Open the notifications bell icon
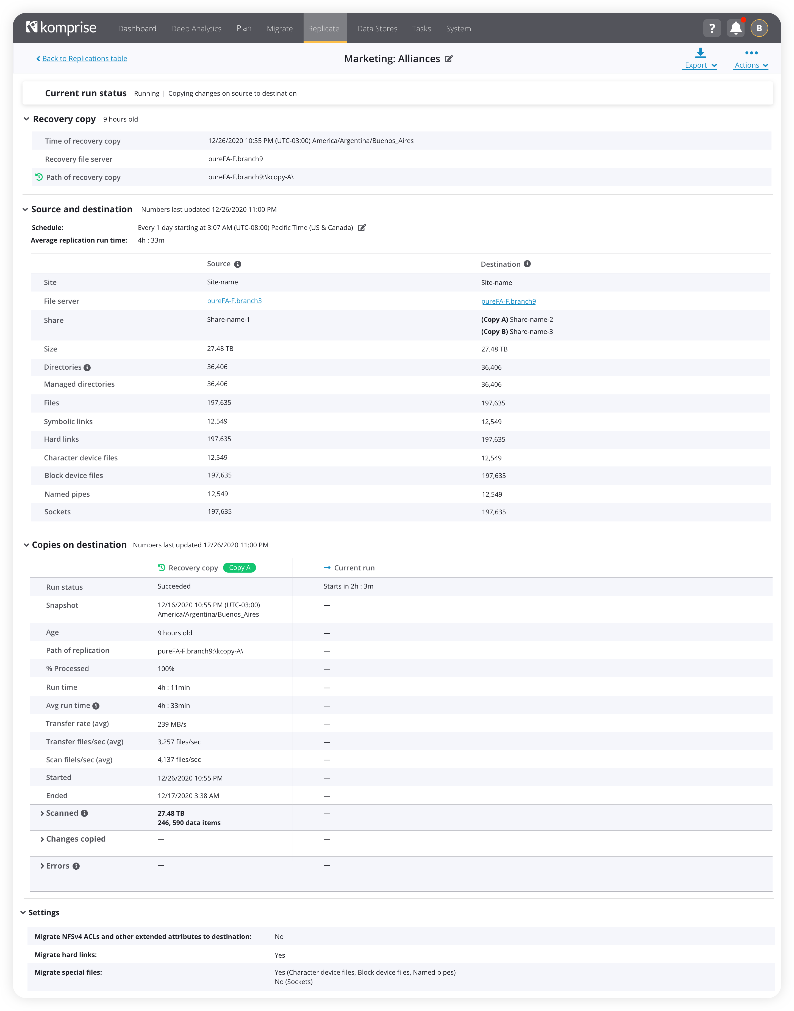 coord(735,28)
